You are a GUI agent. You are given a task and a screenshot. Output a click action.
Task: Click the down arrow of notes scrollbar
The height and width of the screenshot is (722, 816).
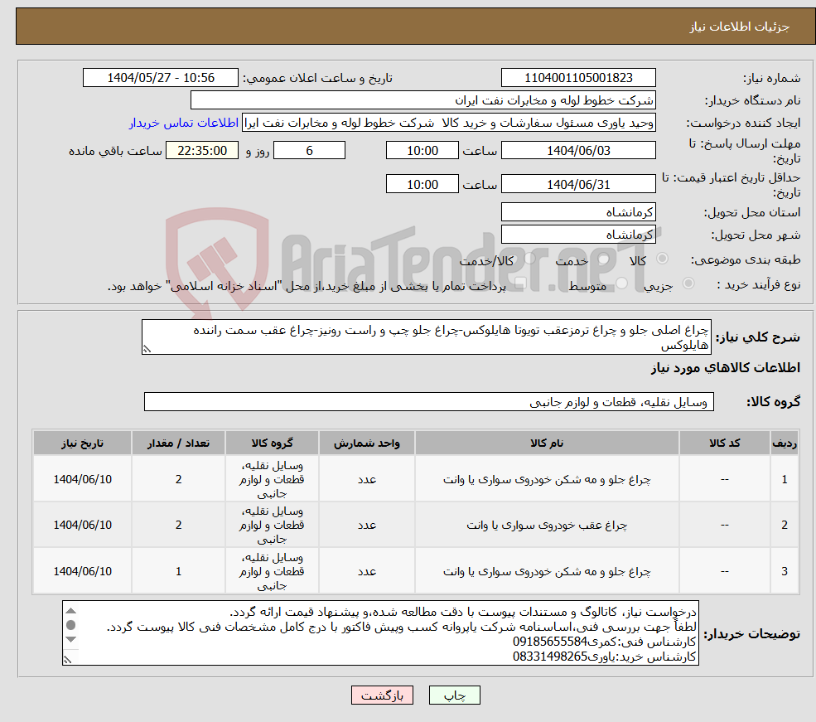pos(71,639)
